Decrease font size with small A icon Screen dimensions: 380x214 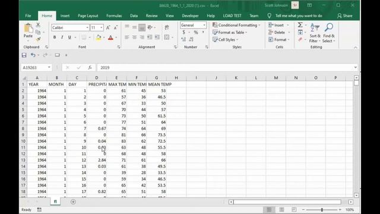tap(116, 28)
